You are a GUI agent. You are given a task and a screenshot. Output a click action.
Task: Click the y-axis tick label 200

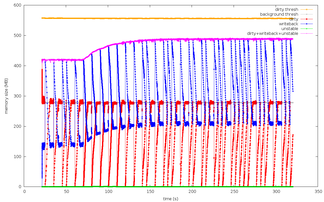[17, 127]
